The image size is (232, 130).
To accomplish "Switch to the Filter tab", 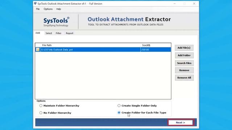I will 58,33.
